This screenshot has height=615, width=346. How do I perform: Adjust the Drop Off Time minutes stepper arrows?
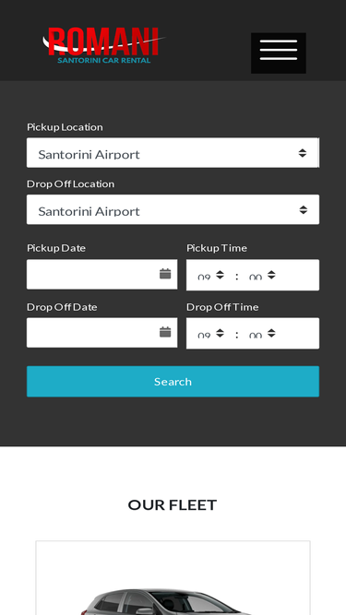271,333
